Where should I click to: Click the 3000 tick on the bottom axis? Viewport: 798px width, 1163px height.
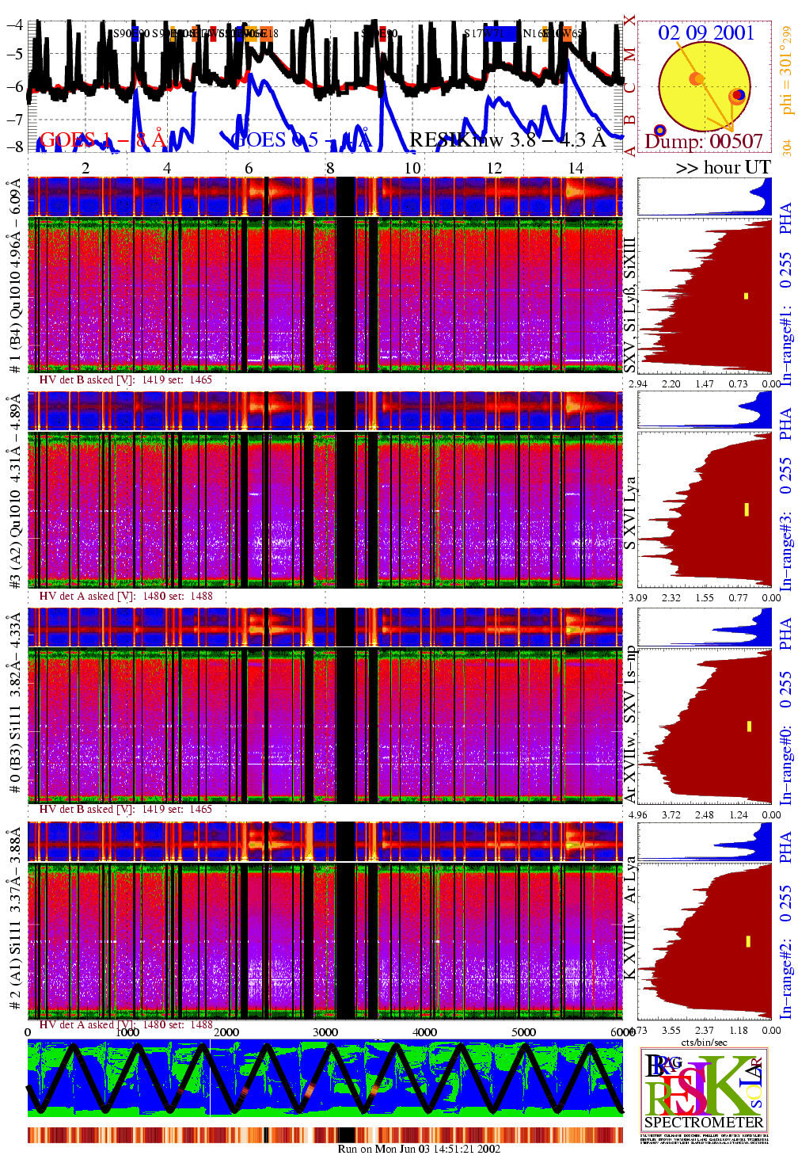[325, 1032]
